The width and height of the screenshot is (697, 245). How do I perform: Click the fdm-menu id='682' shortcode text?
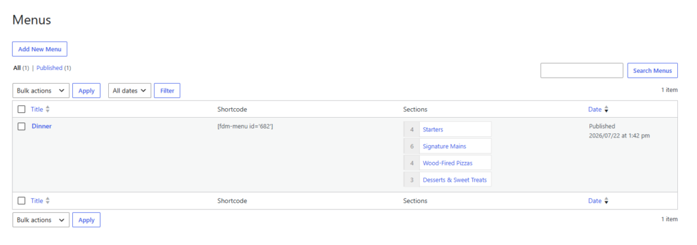[x=245, y=127]
